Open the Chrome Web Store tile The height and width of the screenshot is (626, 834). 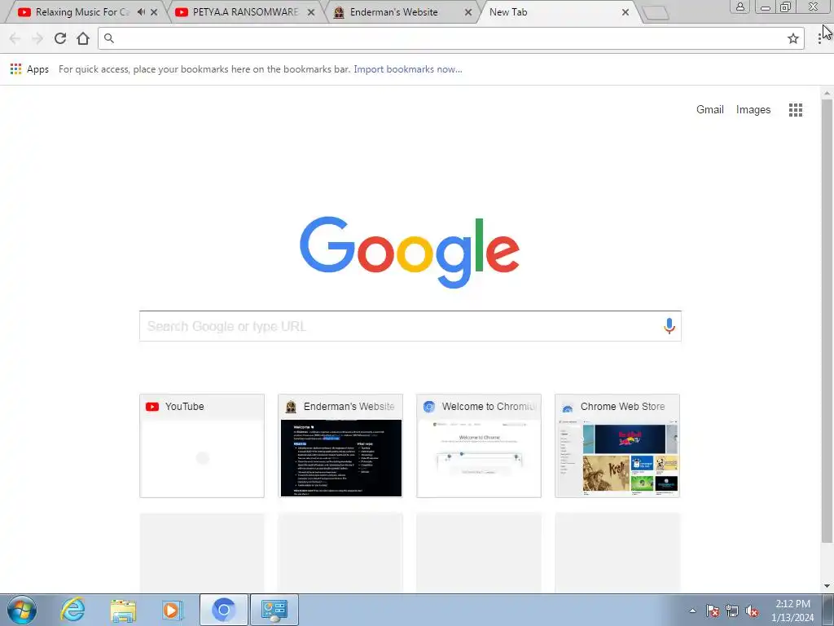[617, 446]
